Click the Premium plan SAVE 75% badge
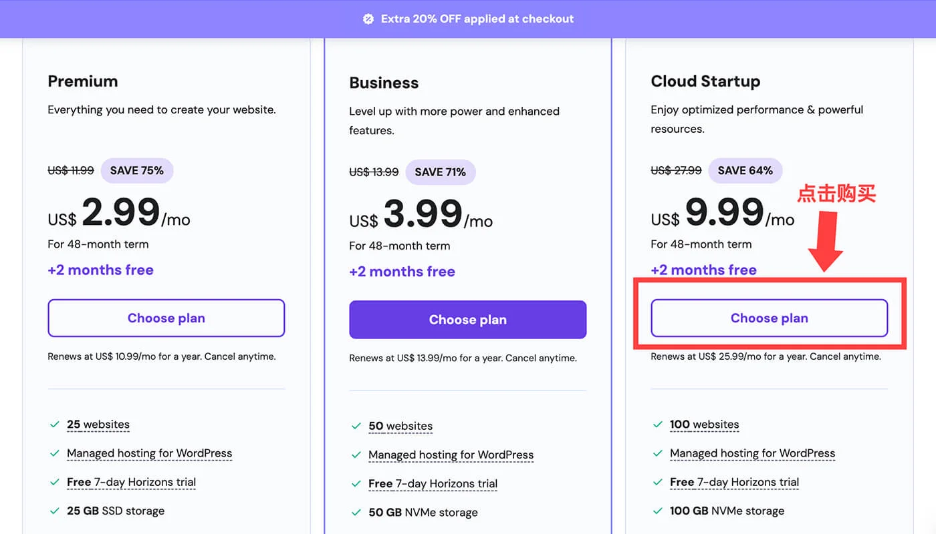This screenshot has height=534, width=936. point(136,170)
